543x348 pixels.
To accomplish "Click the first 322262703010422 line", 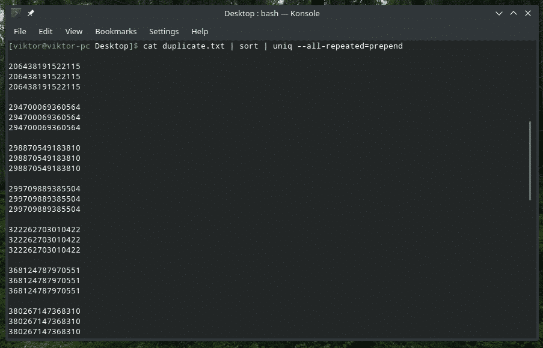I will pos(44,229).
